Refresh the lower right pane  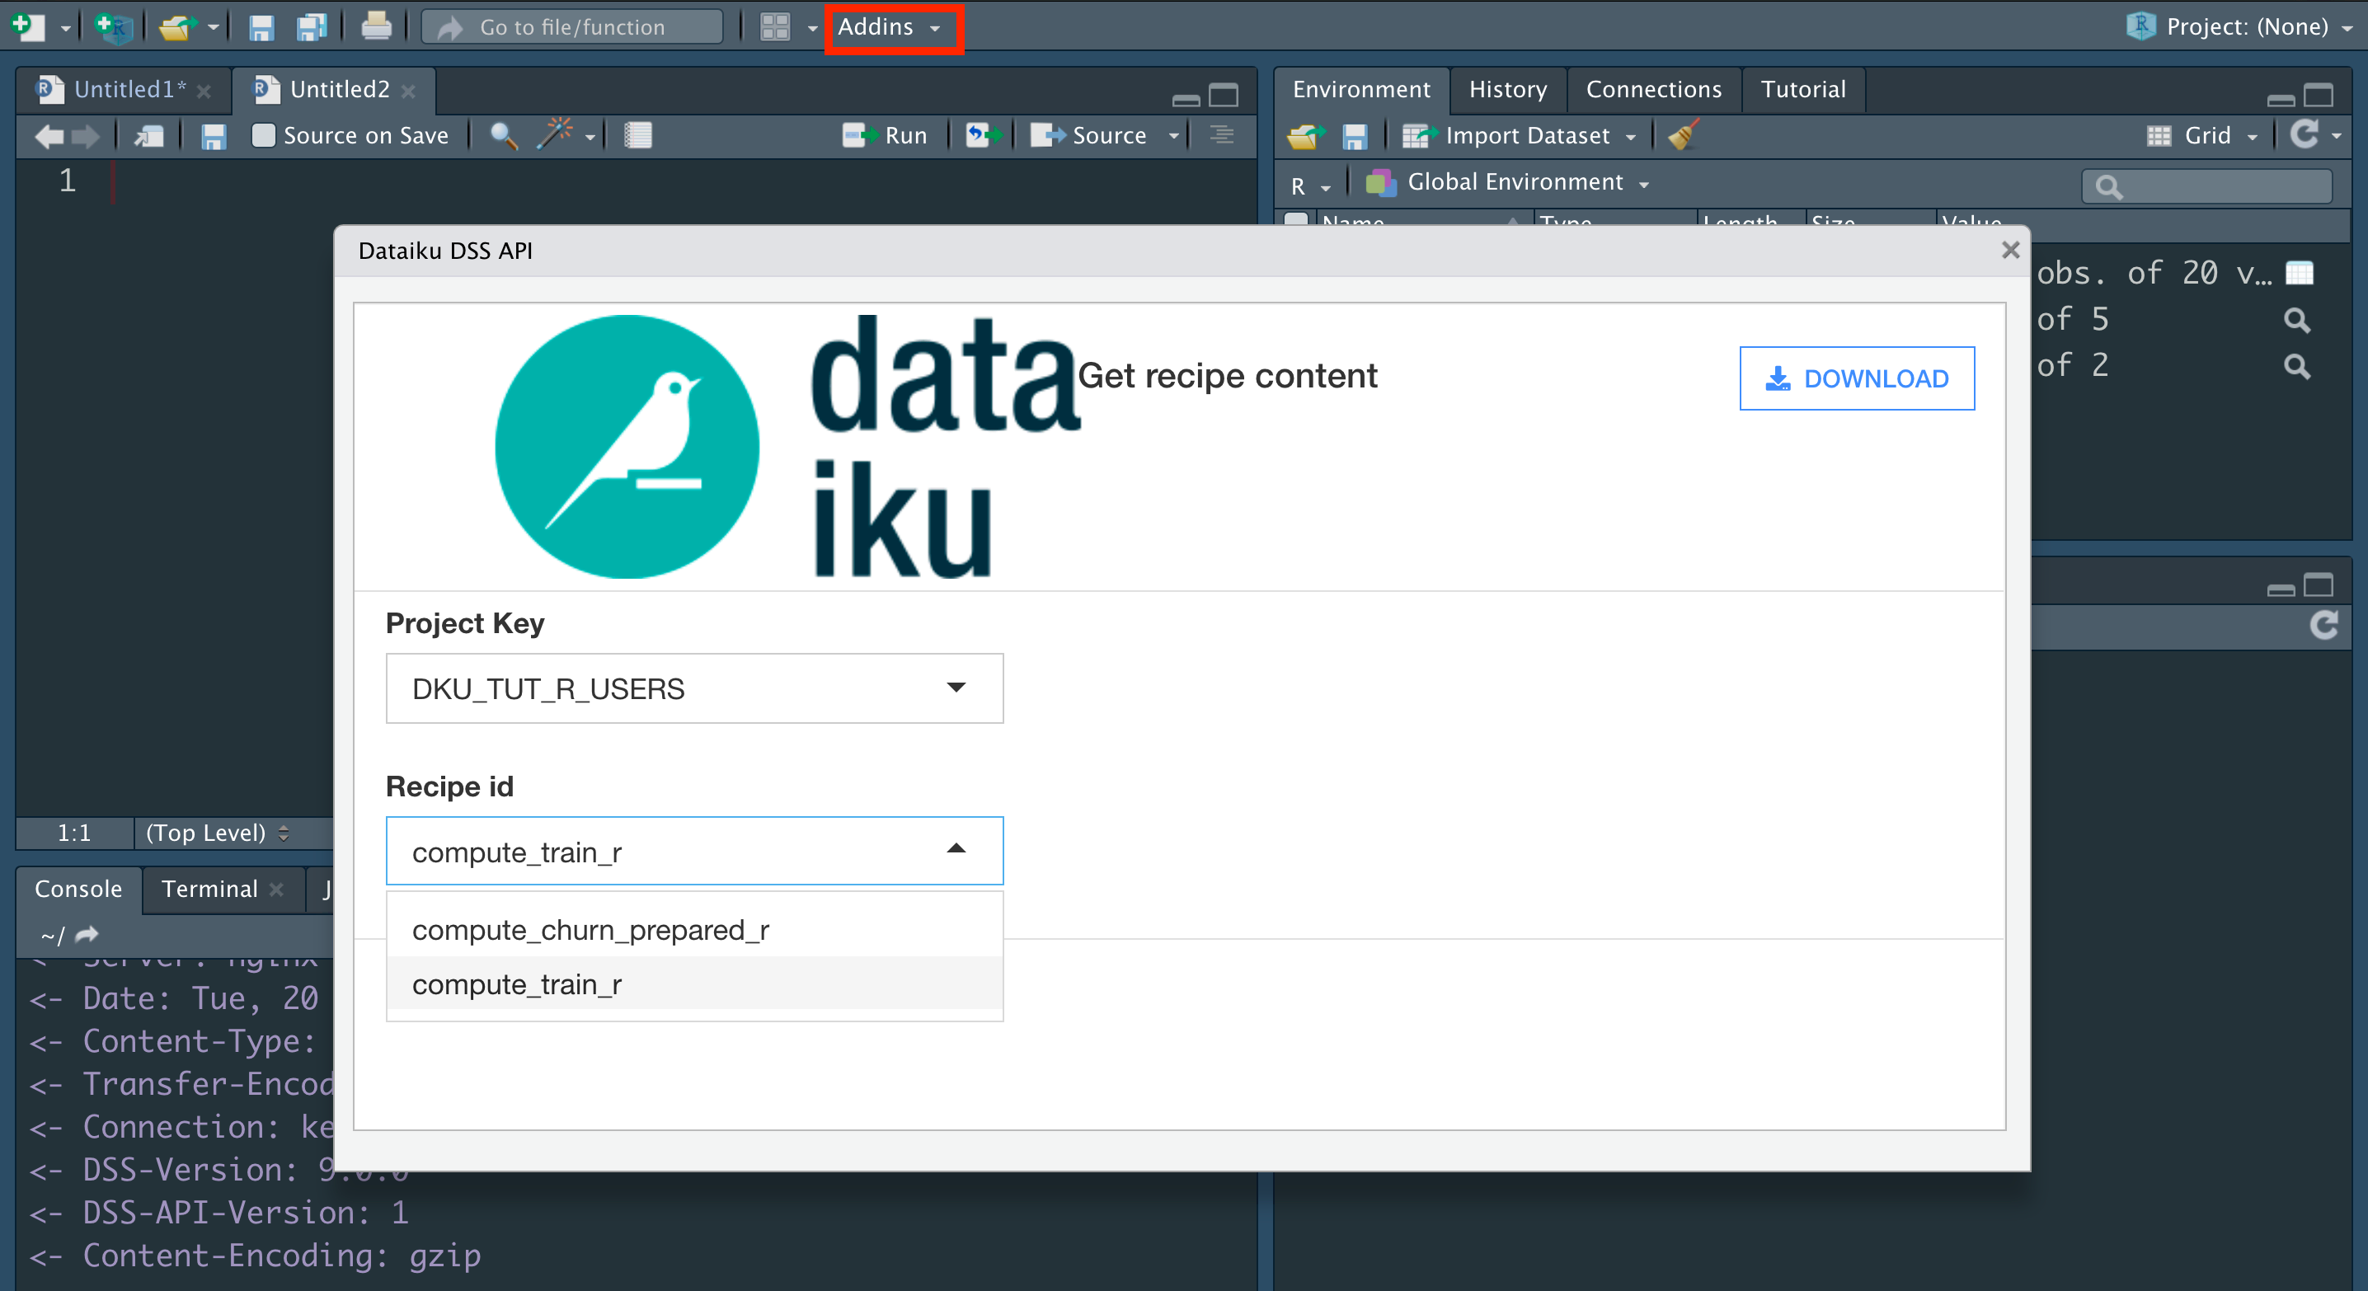[x=2323, y=626]
